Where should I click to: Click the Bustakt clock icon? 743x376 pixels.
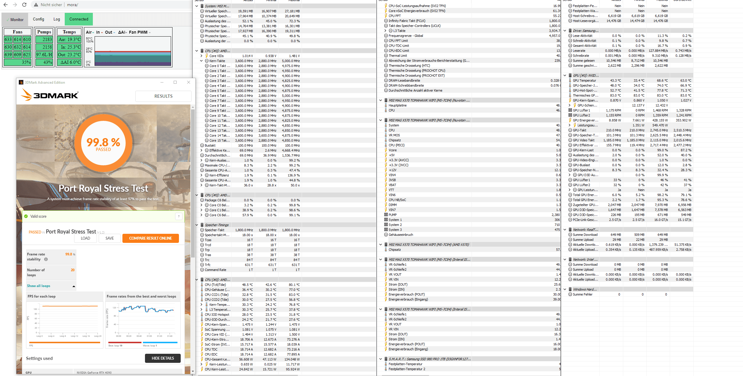click(x=202, y=145)
